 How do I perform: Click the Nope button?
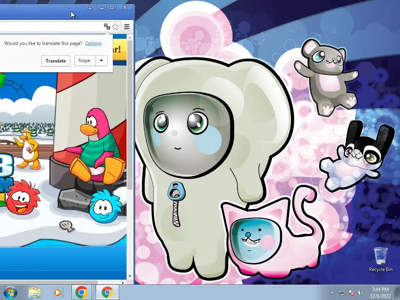pos(85,61)
